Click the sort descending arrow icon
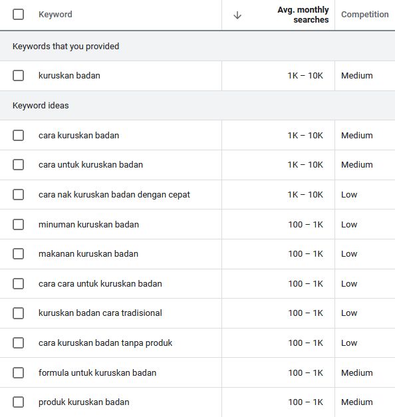 (x=237, y=15)
